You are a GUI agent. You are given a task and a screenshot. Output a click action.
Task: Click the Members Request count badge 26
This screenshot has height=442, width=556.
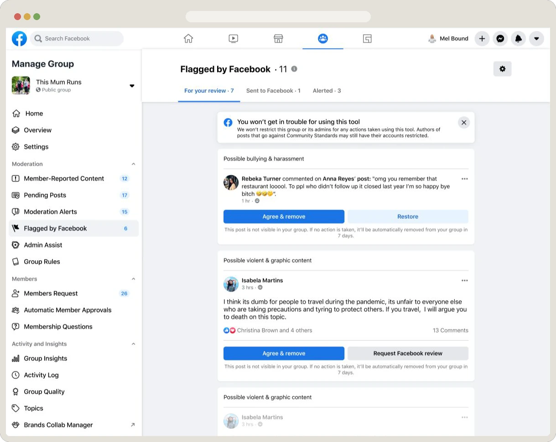[x=124, y=293]
